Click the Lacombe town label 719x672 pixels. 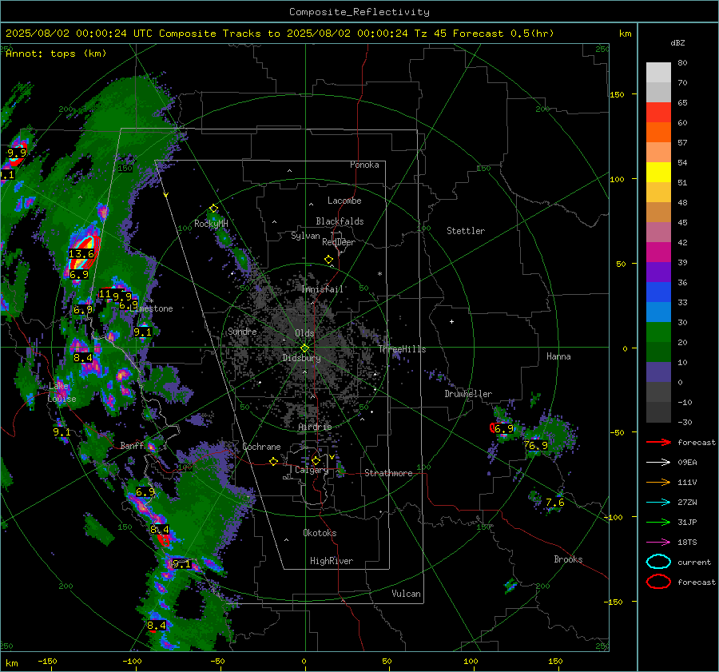tap(344, 201)
